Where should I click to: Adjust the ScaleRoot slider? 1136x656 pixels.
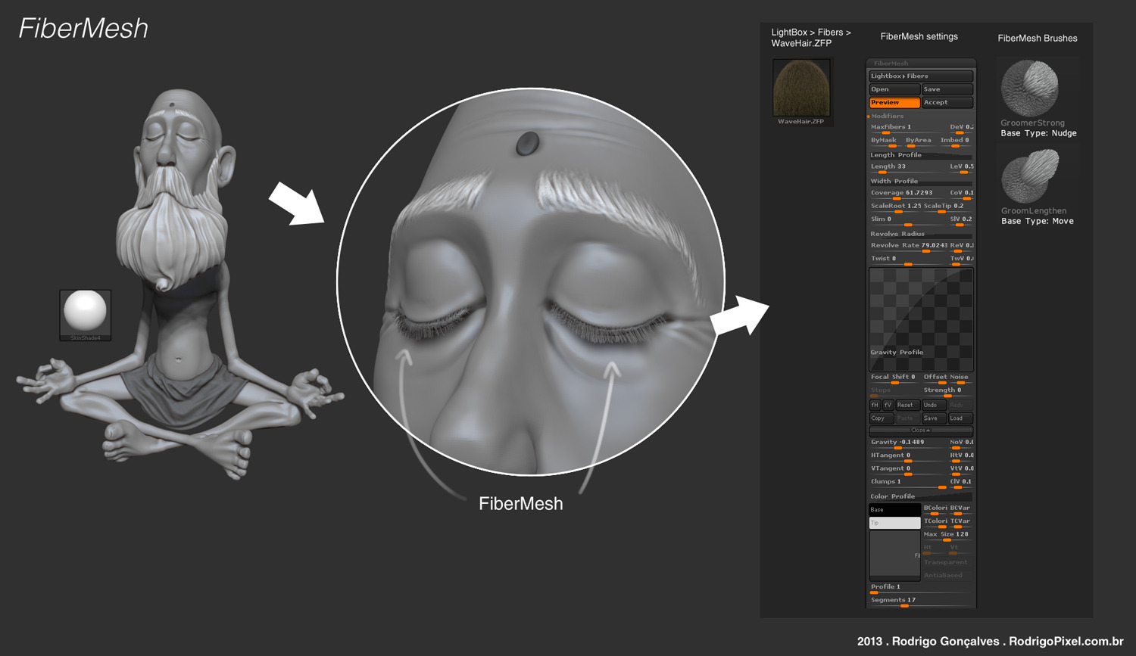[x=895, y=207]
